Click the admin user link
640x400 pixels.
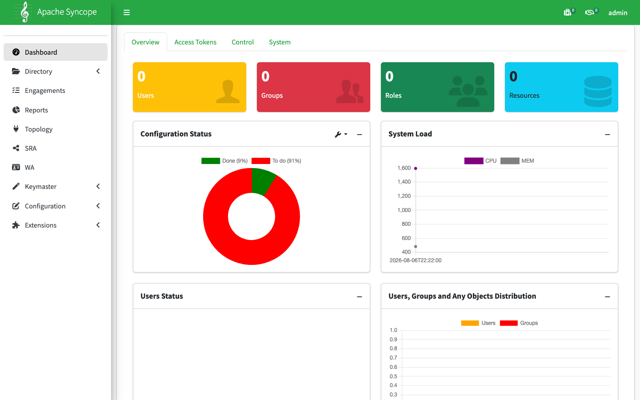(x=618, y=13)
